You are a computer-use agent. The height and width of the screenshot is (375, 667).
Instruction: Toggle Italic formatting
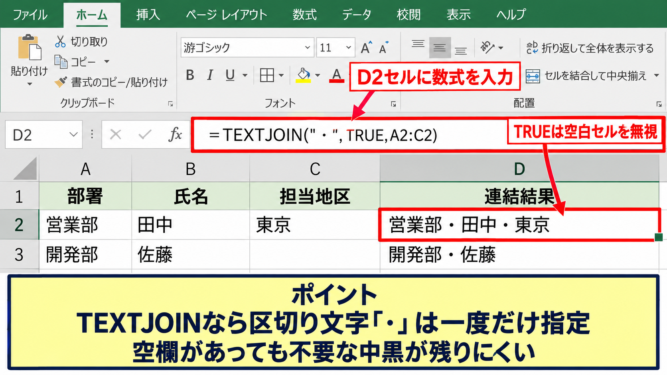click(210, 75)
